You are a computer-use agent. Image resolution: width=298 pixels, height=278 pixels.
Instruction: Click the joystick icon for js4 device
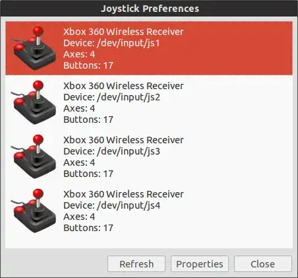click(34, 211)
